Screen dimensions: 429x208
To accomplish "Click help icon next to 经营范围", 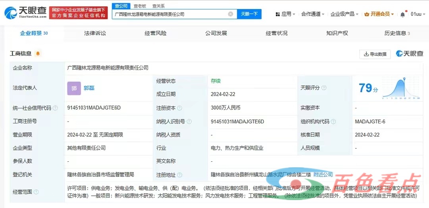I will pyautogui.click(x=36, y=192).
